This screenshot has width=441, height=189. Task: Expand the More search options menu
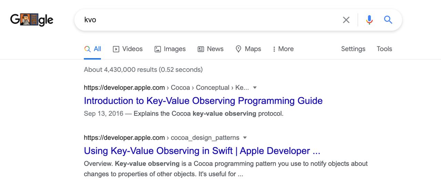click(x=283, y=49)
